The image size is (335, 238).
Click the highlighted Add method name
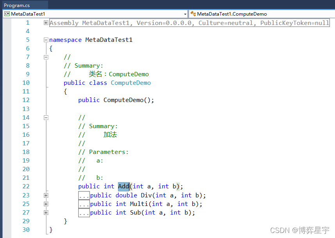pos(124,186)
